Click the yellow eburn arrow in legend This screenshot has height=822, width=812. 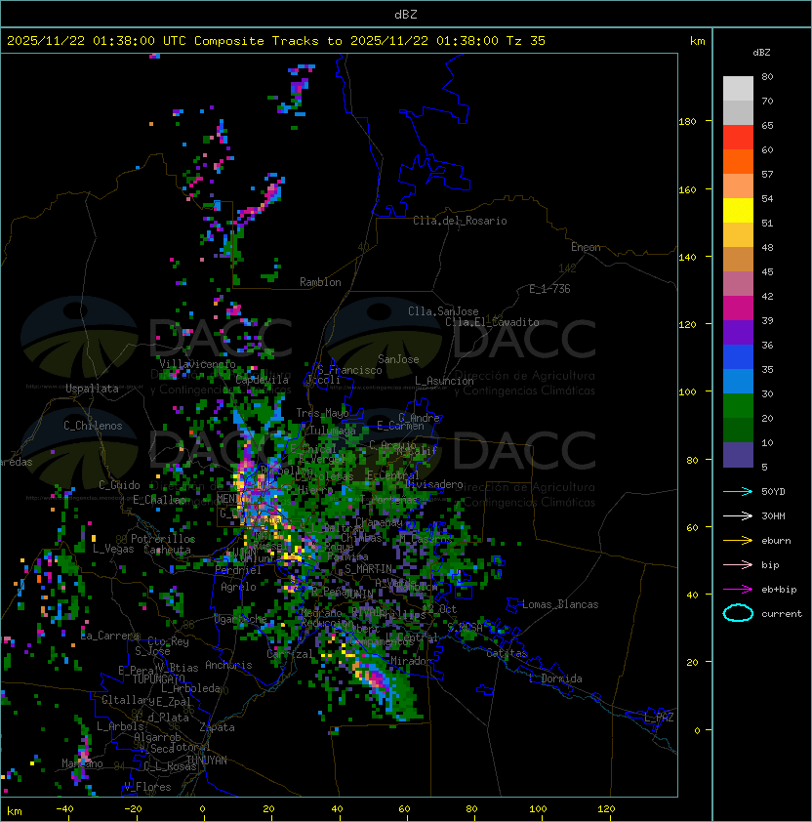(x=738, y=540)
